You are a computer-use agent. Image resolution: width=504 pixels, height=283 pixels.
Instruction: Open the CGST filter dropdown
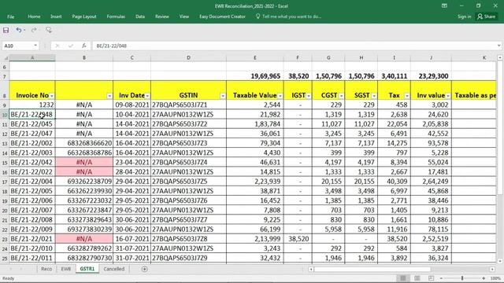341,96
